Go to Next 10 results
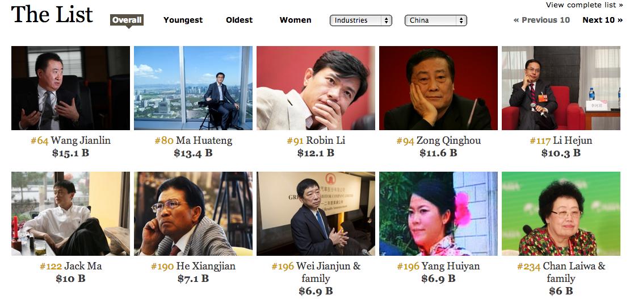638x299 pixels. point(603,20)
